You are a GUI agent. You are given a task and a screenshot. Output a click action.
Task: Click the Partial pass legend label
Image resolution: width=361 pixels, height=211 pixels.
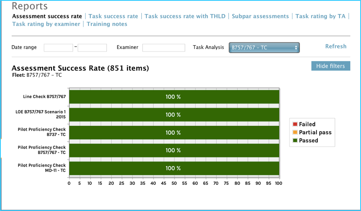click(x=315, y=132)
